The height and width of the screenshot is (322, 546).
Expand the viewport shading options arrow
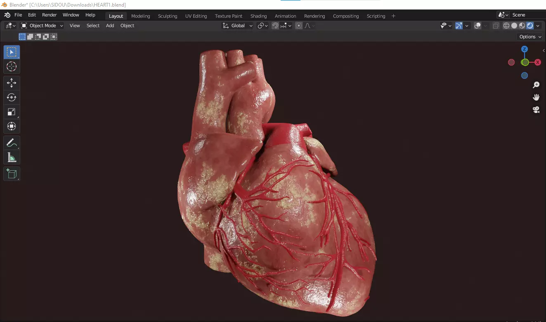(538, 26)
